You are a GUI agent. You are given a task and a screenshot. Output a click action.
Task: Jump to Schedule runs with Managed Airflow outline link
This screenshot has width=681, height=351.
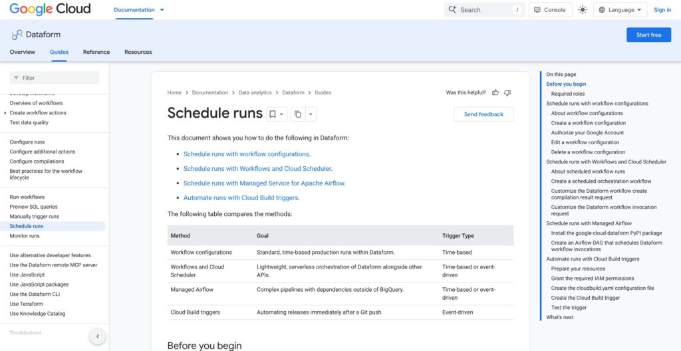589,223
